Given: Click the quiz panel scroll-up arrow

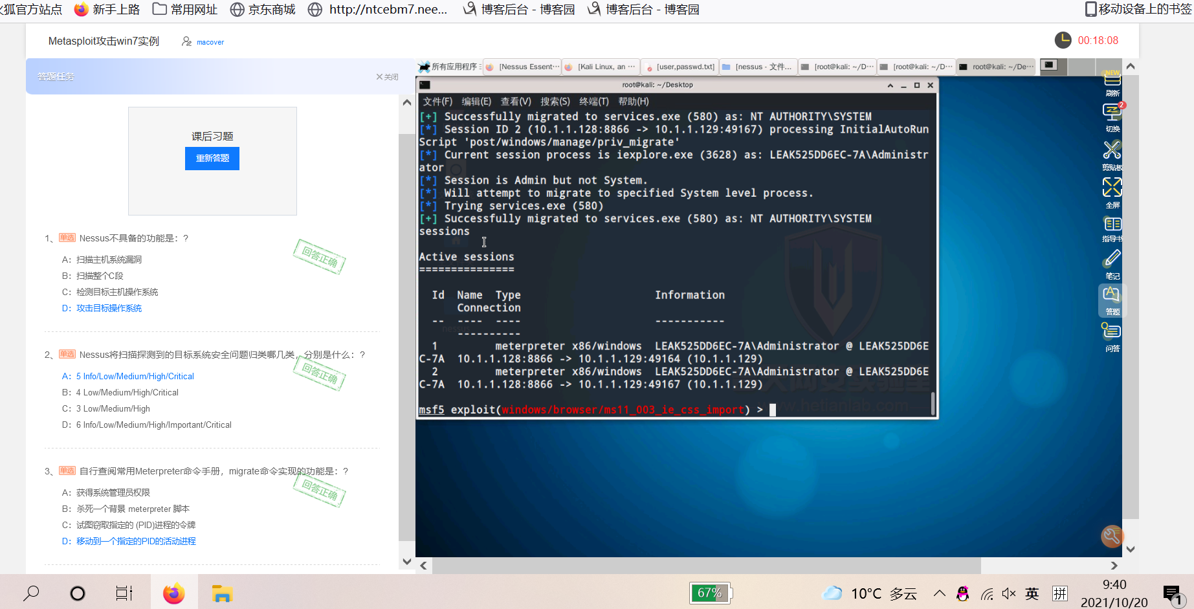Looking at the screenshot, I should (x=406, y=102).
